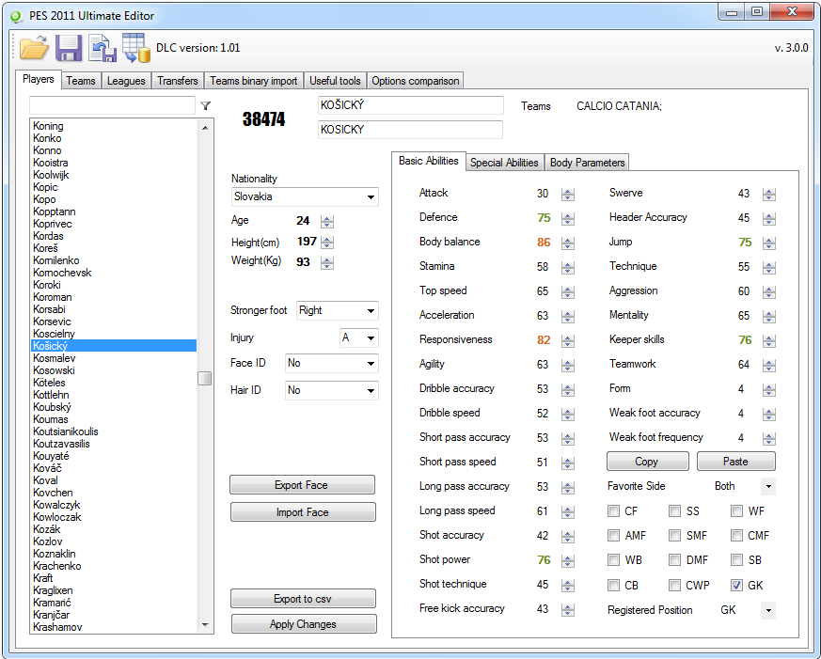821x659 pixels.
Task: Click the Export to csv button
Action: (303, 599)
